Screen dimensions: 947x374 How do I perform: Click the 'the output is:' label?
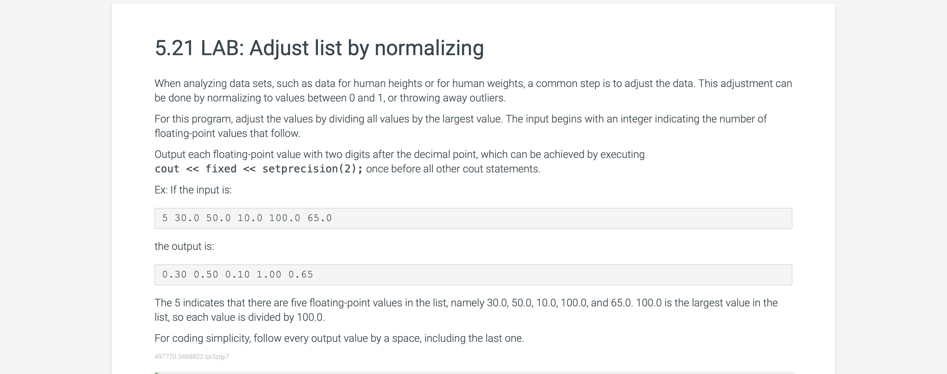(184, 246)
